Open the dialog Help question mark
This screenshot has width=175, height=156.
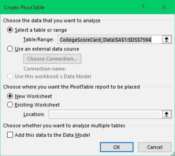point(143,7)
